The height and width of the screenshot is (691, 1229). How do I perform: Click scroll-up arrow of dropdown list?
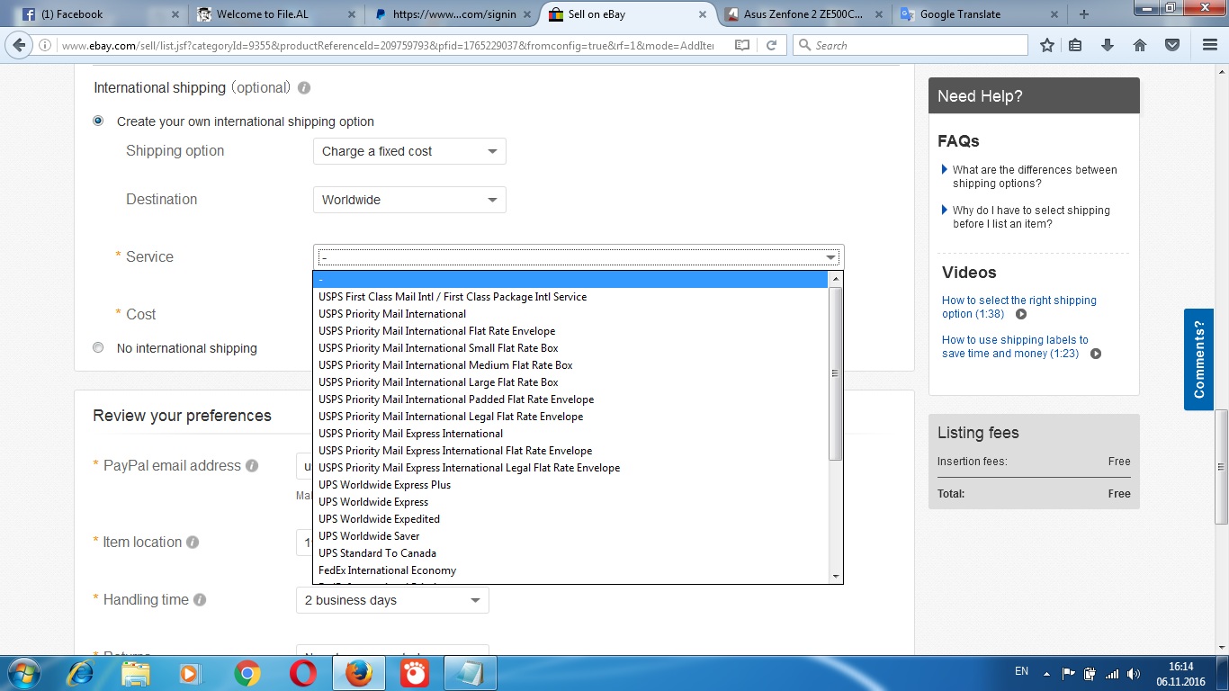tap(835, 279)
